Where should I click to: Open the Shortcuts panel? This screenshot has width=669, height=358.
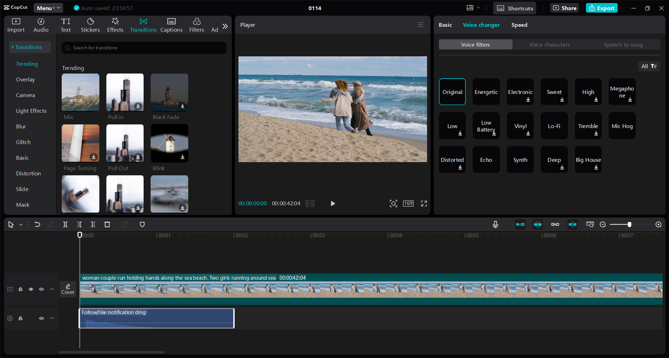[515, 8]
